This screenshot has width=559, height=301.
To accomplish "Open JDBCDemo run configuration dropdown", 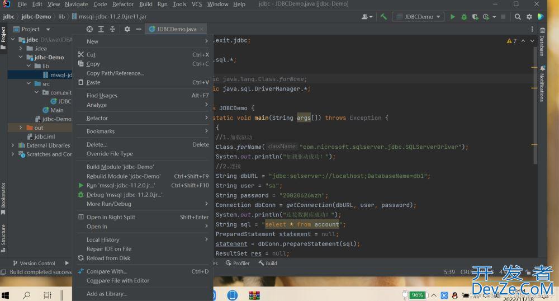I will [x=419, y=16].
